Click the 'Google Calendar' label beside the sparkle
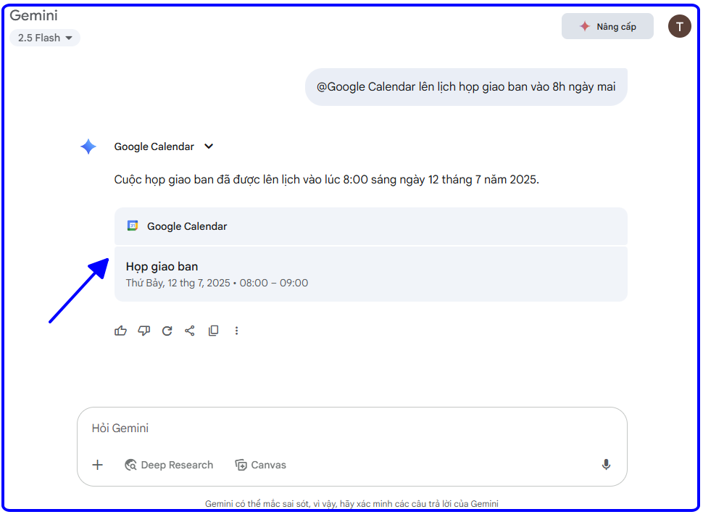 tap(154, 146)
